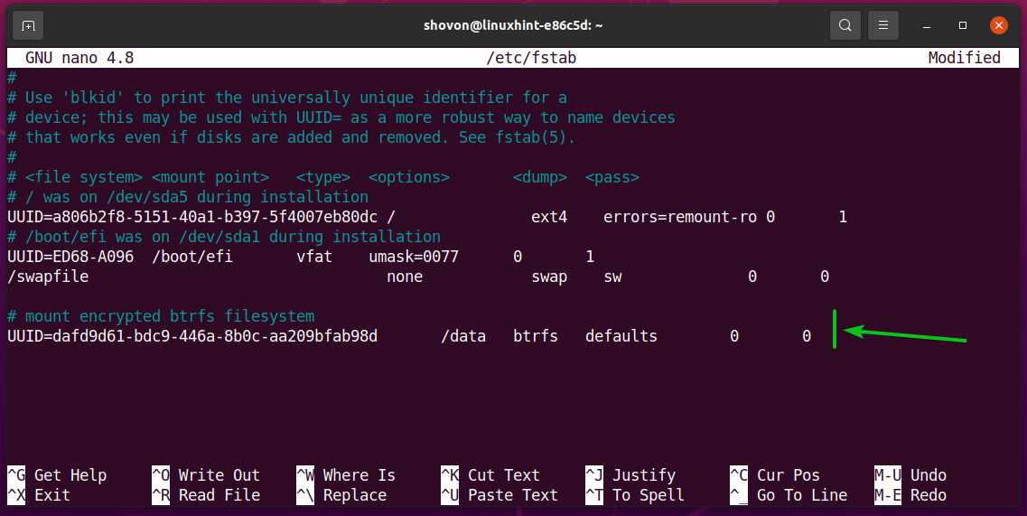1027x516 pixels.
Task: Open the terminal hamburger menu
Action: (884, 25)
